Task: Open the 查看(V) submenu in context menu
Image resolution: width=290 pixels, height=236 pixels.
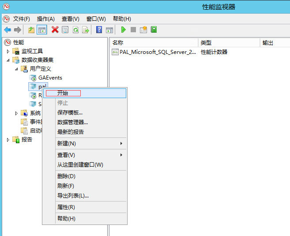Action: coord(85,155)
